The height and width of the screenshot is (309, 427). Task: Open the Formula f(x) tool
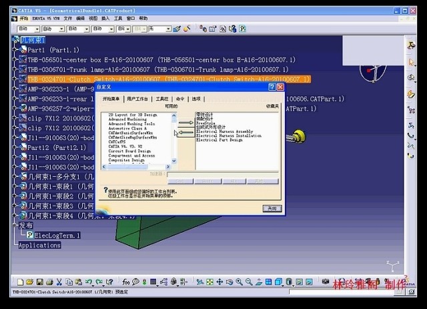click(x=125, y=282)
